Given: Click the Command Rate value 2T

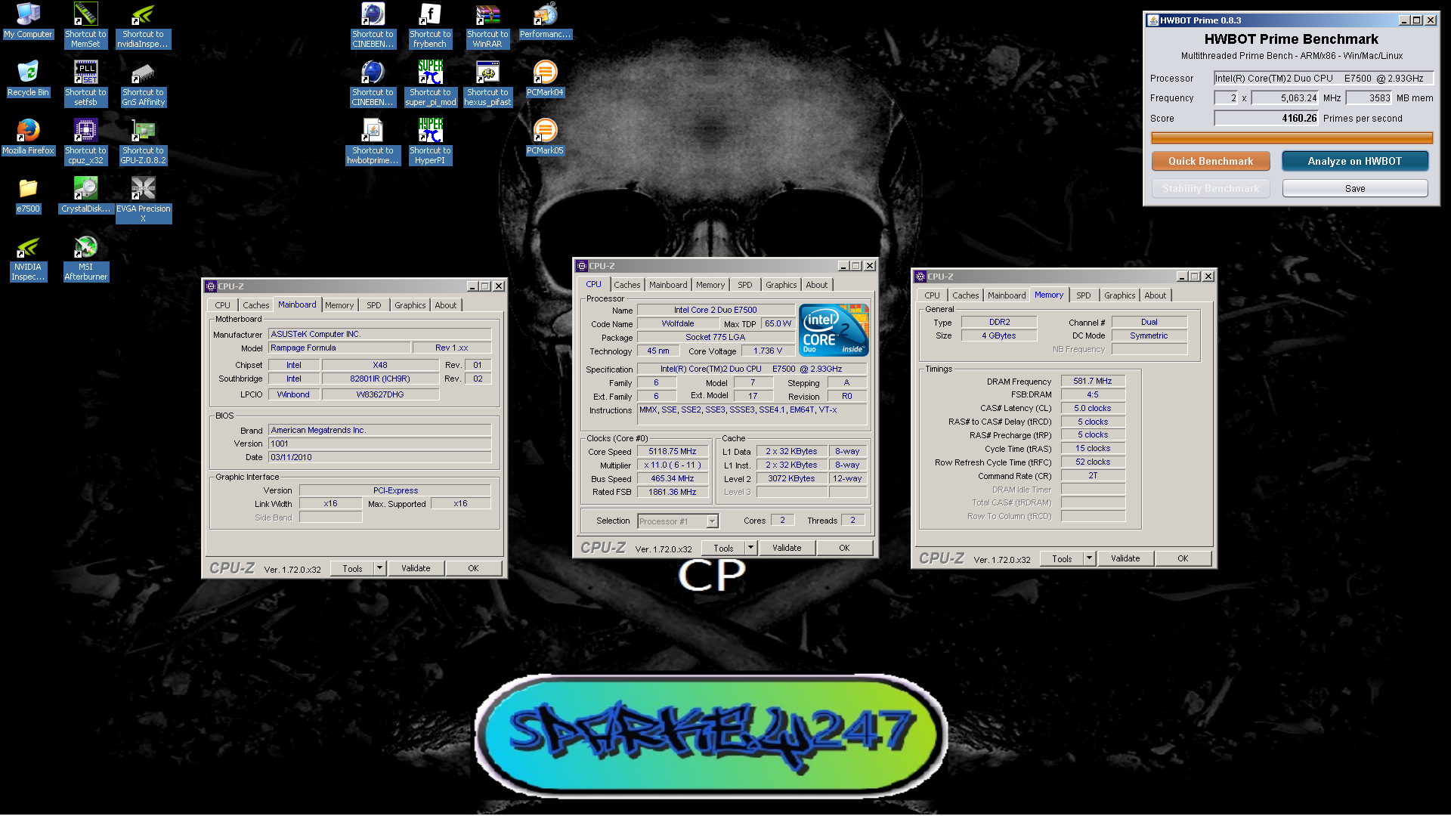Looking at the screenshot, I should pos(1093,476).
